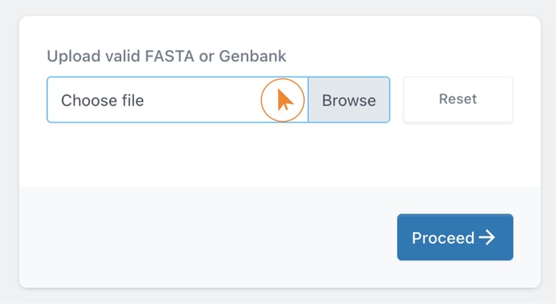Click the Browse button

(349, 100)
